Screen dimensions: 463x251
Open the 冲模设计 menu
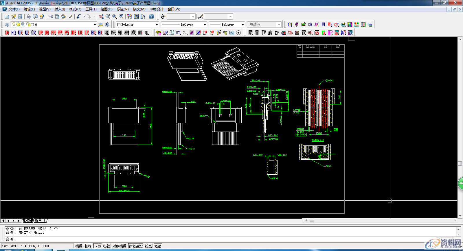coord(156,9)
